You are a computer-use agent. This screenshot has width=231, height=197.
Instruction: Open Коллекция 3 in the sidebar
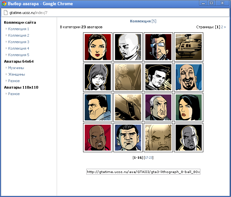[x=19, y=42]
